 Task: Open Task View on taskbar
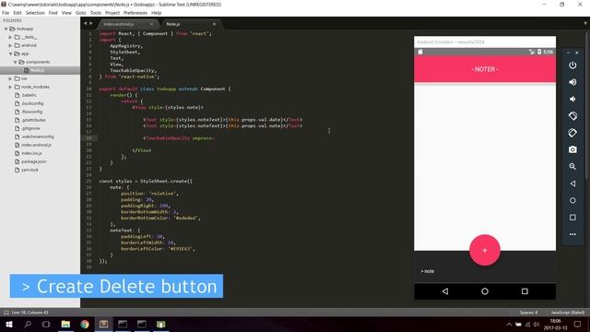point(46,324)
